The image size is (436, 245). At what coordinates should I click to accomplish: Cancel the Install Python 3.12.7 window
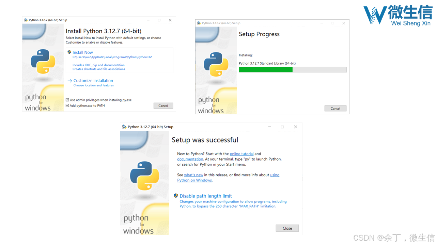pyautogui.click(x=163, y=106)
